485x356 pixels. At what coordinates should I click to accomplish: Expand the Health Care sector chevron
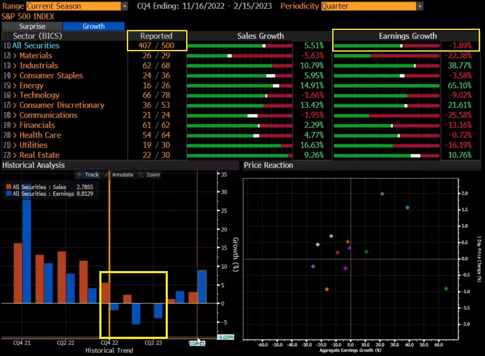pos(15,135)
